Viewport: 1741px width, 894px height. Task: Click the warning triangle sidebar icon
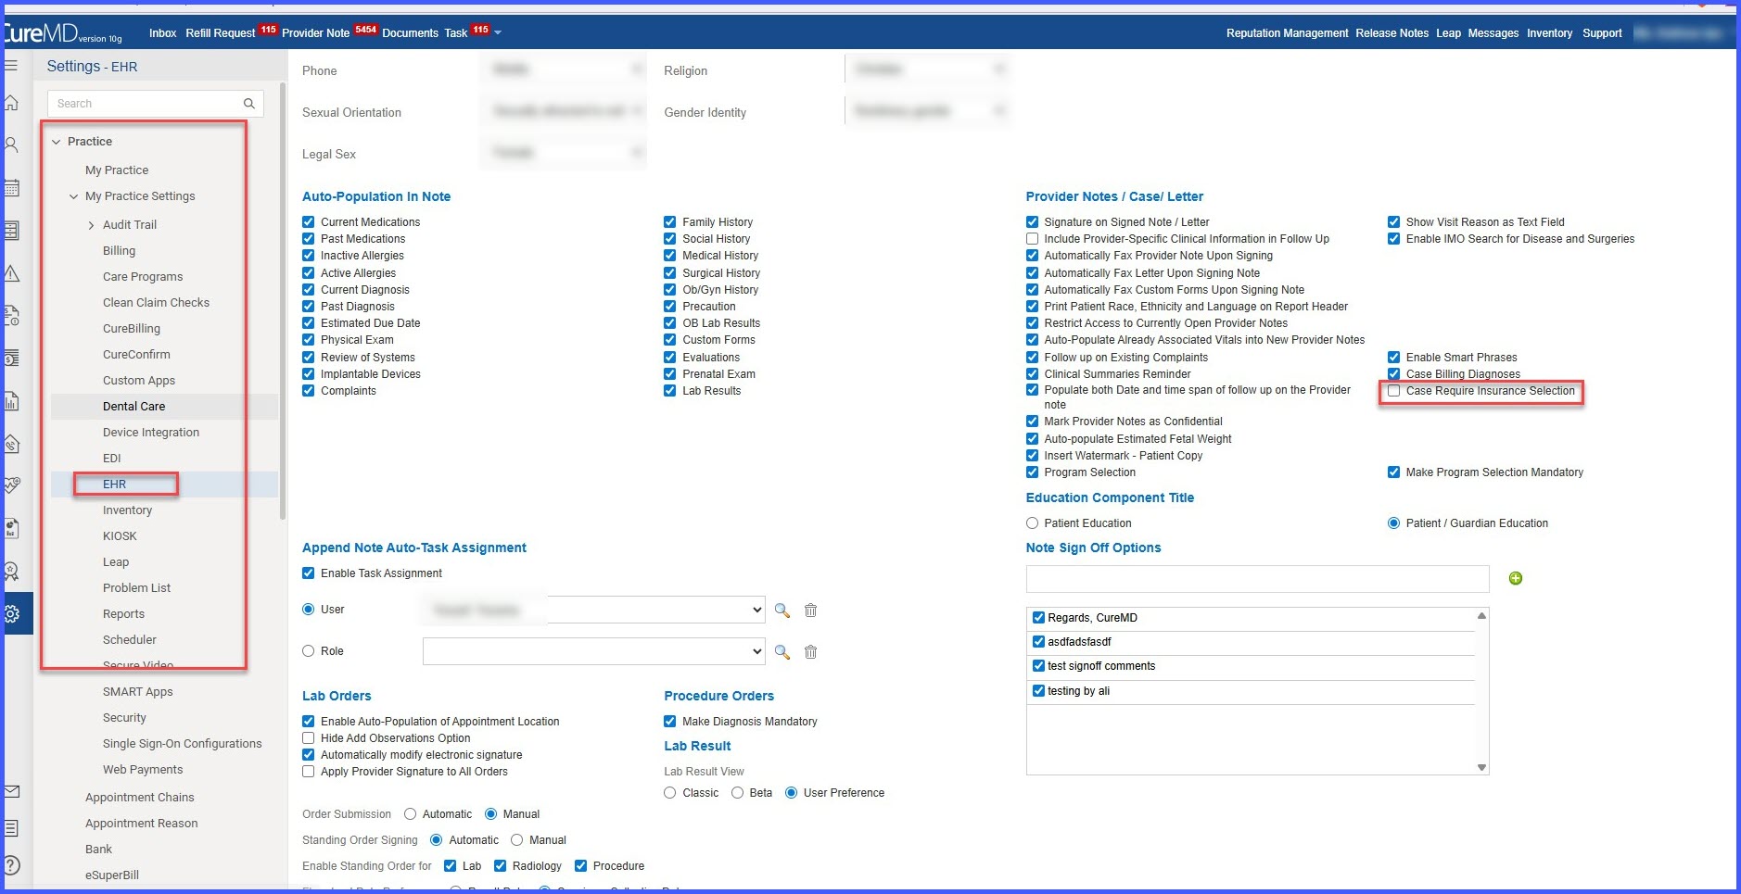pyautogui.click(x=11, y=273)
